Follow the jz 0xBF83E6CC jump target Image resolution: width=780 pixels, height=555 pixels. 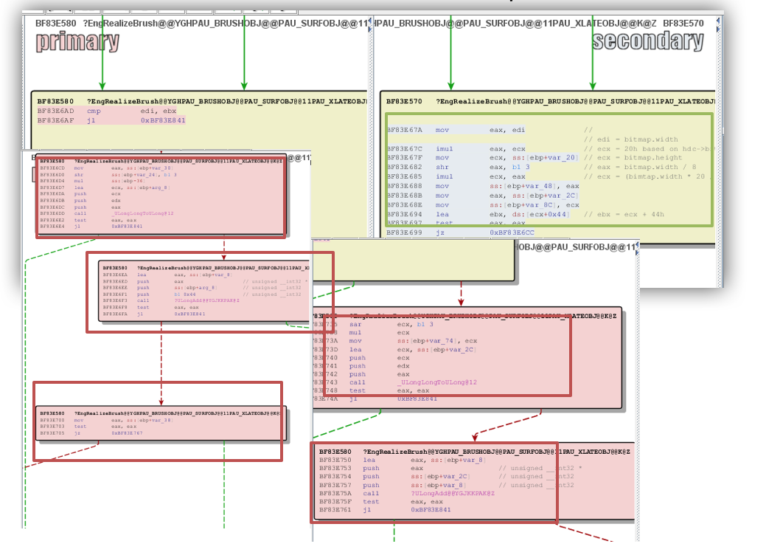(x=515, y=232)
